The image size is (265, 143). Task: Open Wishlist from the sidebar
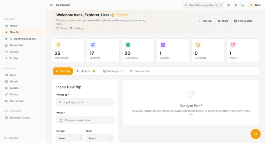pos(14,52)
